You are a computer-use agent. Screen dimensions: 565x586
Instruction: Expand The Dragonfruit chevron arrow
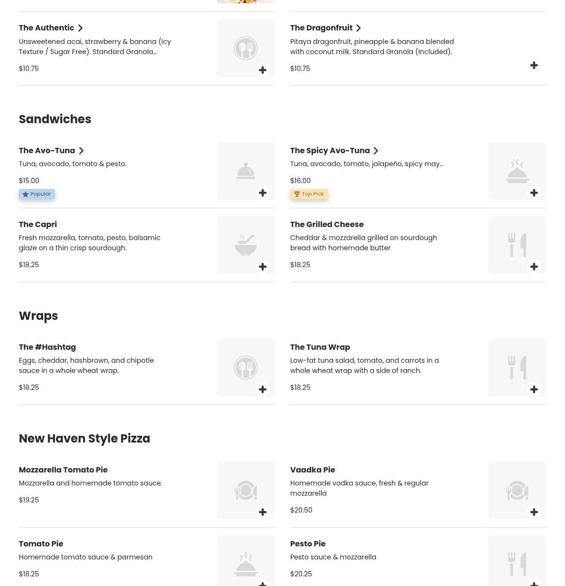click(358, 28)
